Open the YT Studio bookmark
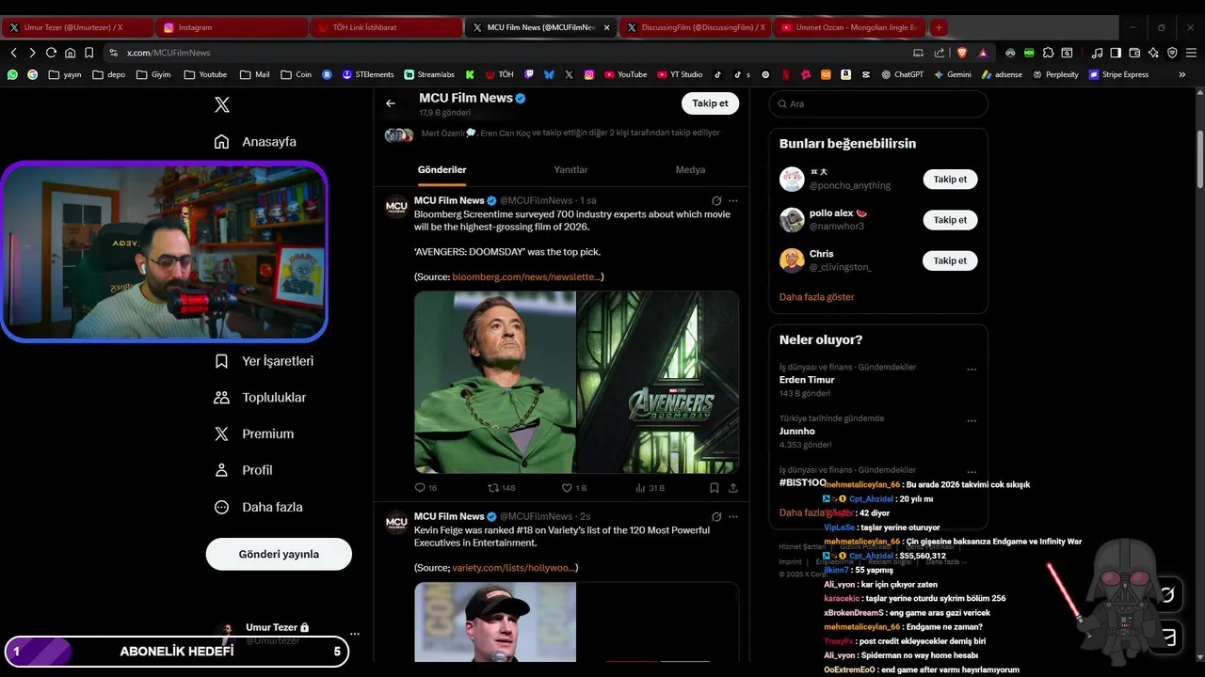Screen dimensions: 1205x677 (680, 74)
